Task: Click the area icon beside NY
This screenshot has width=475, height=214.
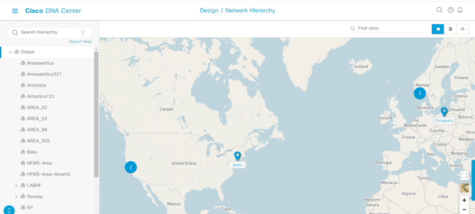Action: pyautogui.click(x=23, y=207)
